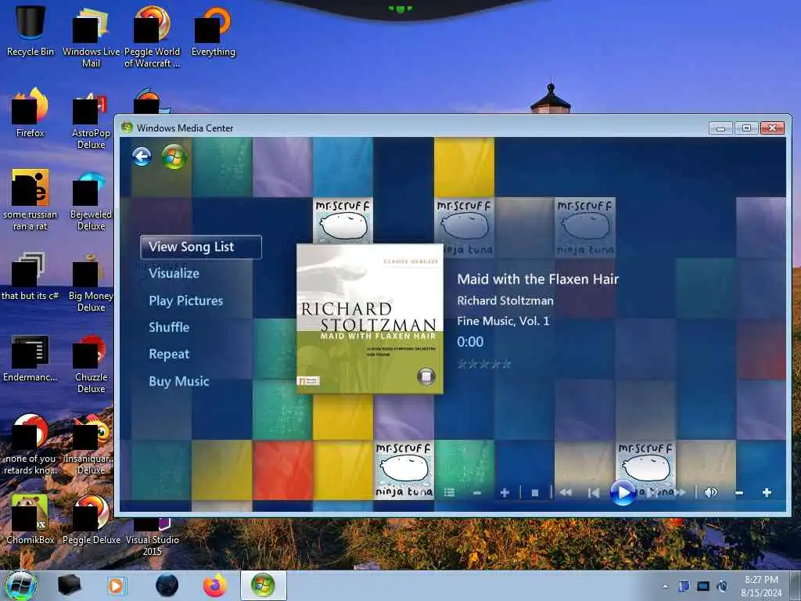Open Windows Media Player from taskbar
Image resolution: width=801 pixels, height=601 pixels.
coord(116,585)
